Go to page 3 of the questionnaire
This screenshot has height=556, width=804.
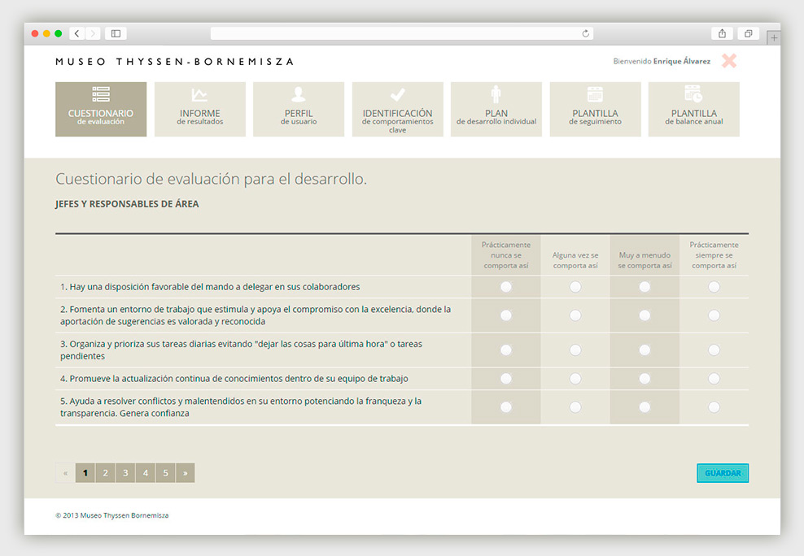click(x=125, y=473)
